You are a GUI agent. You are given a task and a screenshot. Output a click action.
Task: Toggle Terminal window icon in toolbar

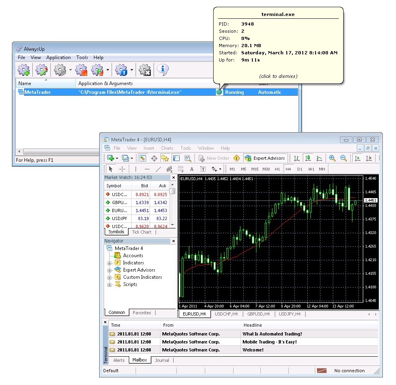(x=176, y=158)
